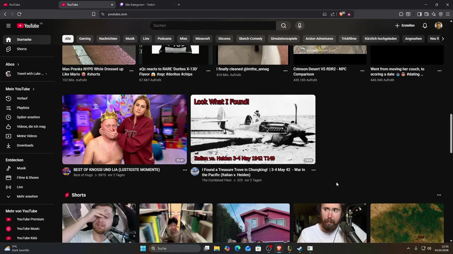Screen dimensions: 453x254
Task: Open options for Man Pranks NYPD short
Action: point(131,71)
